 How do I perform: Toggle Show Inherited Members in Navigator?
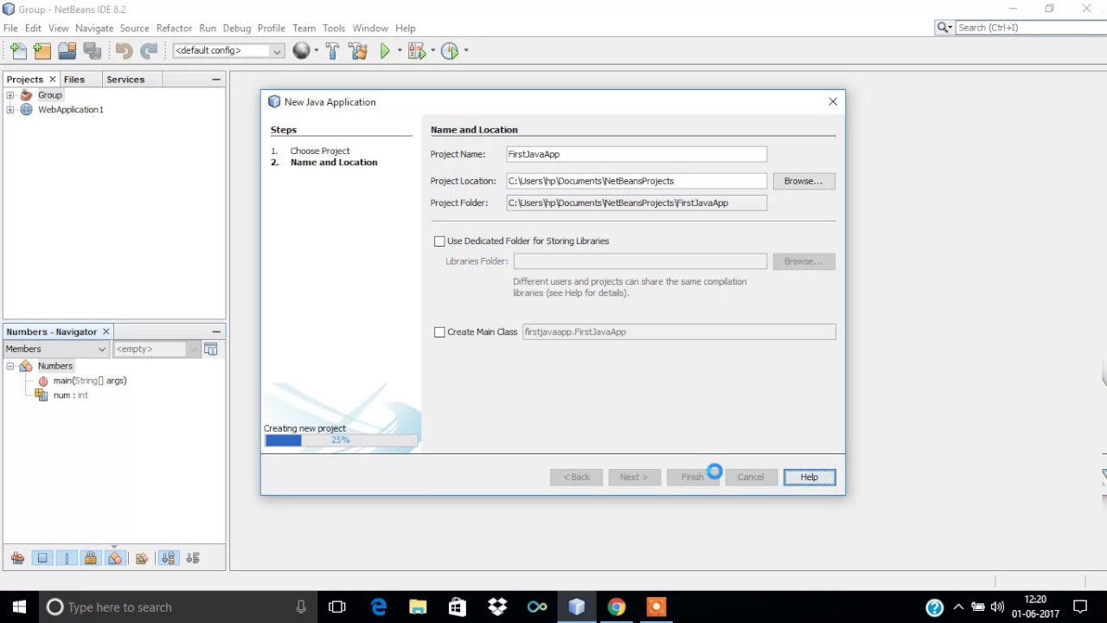click(x=17, y=558)
